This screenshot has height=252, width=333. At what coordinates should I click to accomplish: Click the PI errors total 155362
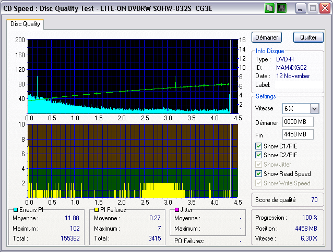pos(70,238)
